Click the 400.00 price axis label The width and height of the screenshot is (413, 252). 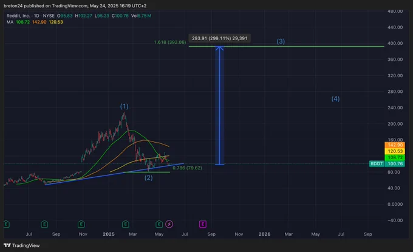point(395,44)
